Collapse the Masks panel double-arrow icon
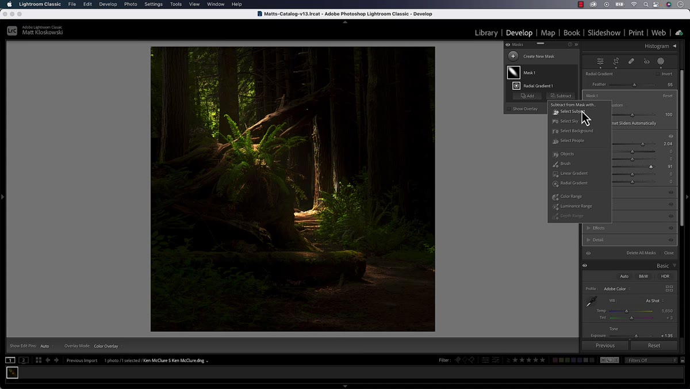 click(576, 44)
